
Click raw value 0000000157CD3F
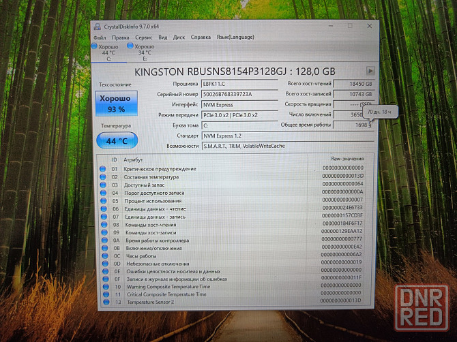tap(342, 215)
